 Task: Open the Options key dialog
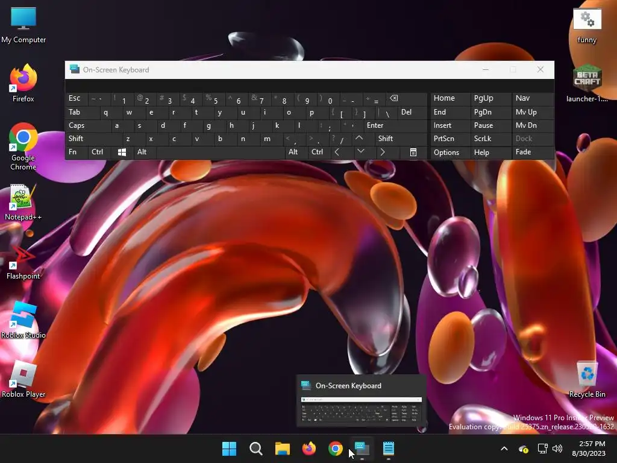[449, 152]
